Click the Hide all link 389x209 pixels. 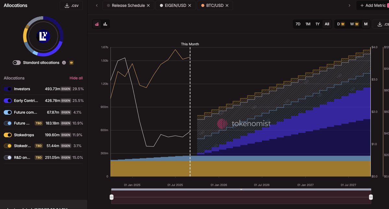tap(76, 78)
